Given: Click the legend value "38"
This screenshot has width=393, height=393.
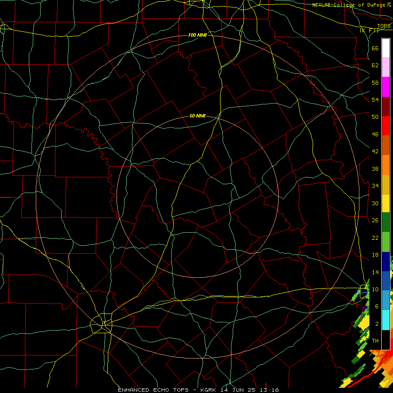Looking at the screenshot, I should coord(375,169).
